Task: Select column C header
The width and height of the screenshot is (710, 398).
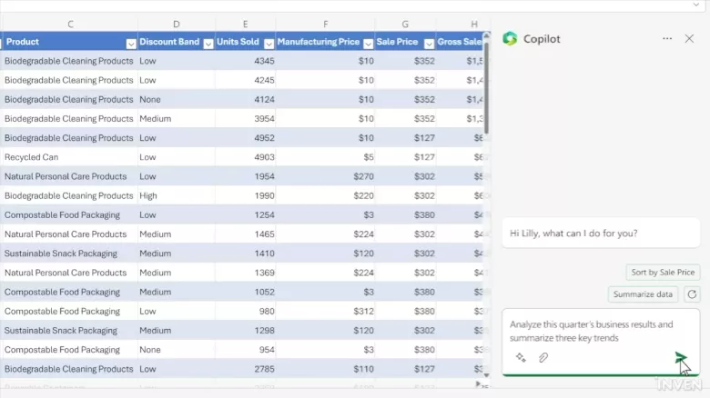Action: tap(70, 24)
